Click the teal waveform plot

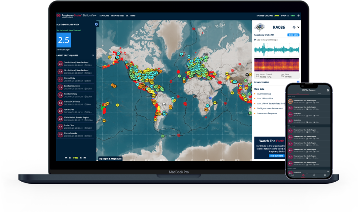pyautogui.click(x=277, y=50)
